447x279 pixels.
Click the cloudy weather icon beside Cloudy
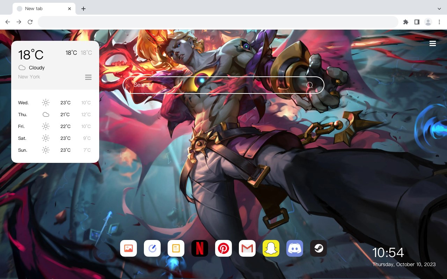22,68
